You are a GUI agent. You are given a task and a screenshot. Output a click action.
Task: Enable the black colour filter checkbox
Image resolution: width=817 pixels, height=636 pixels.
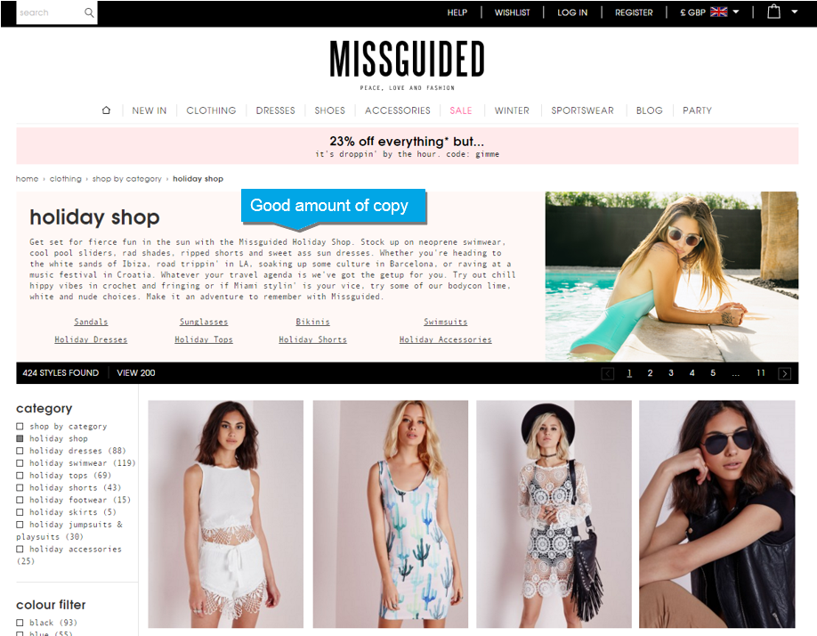[20, 623]
